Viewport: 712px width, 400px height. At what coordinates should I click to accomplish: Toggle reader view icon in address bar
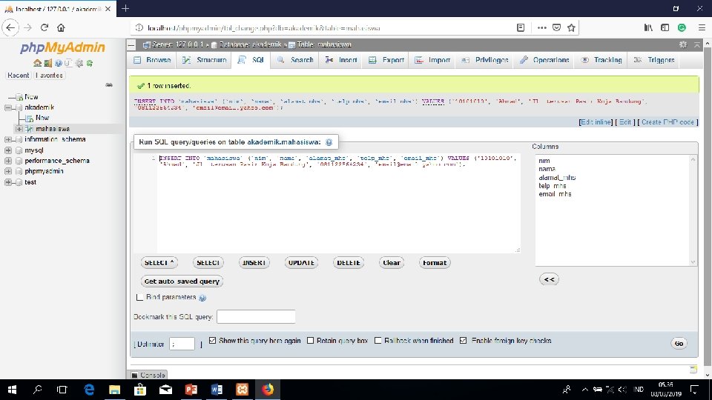coord(521,27)
